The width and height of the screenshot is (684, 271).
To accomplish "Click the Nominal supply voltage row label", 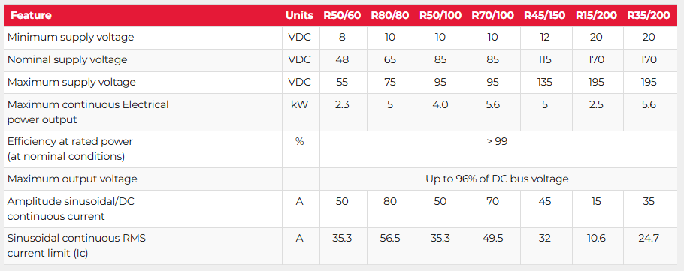I will pyautogui.click(x=67, y=60).
